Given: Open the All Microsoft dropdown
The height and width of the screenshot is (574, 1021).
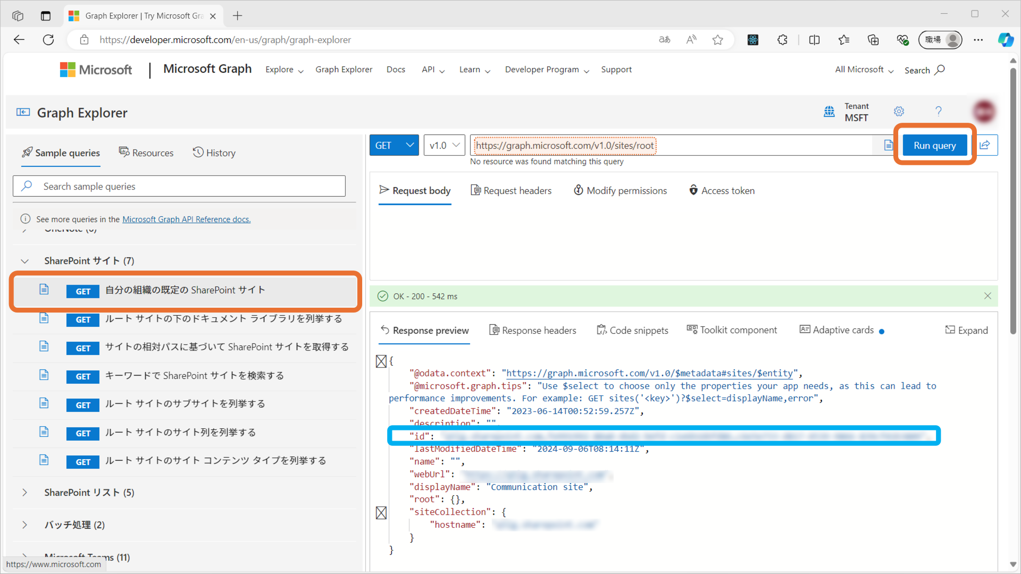Looking at the screenshot, I should 864,70.
